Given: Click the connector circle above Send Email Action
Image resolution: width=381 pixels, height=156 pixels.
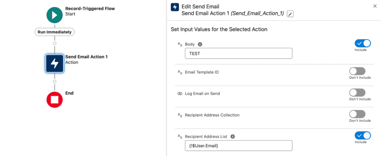Looking at the screenshot, I should coord(55,44).
